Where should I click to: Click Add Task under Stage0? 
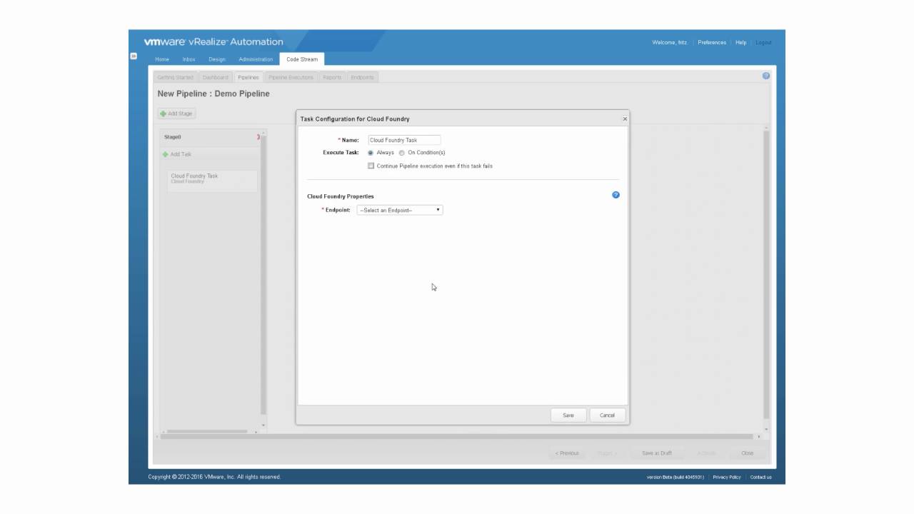(177, 154)
